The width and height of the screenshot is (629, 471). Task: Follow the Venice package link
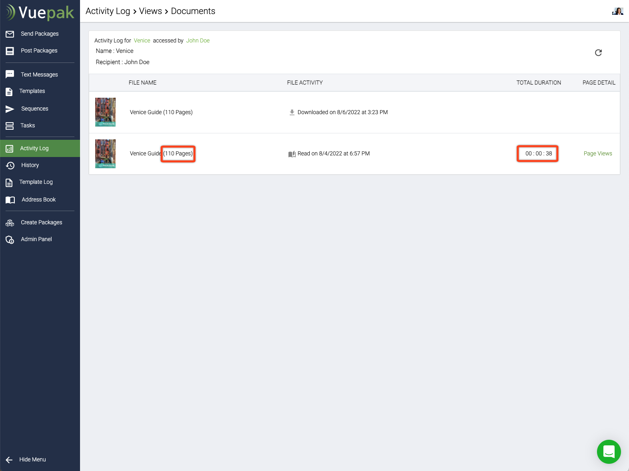[x=142, y=41]
